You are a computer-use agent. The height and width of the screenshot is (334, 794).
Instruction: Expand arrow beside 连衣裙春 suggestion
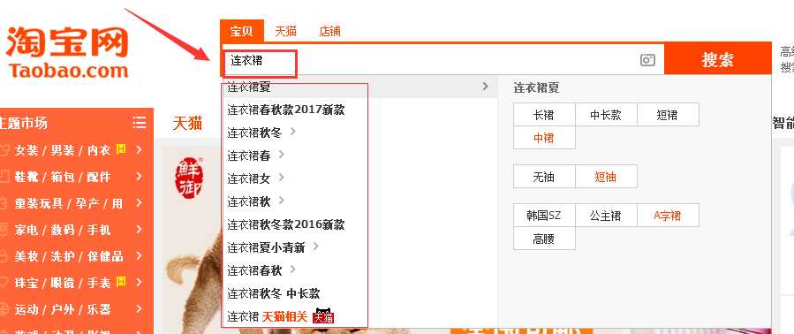[x=282, y=155]
